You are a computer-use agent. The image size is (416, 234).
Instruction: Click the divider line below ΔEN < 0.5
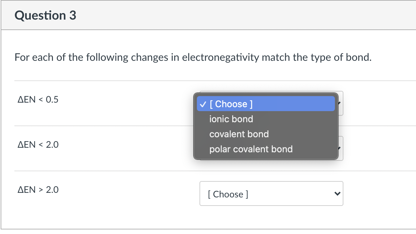pos(98,125)
